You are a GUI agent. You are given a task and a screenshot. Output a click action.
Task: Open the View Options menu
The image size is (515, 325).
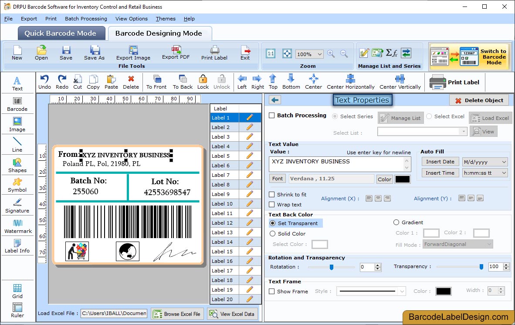132,19
